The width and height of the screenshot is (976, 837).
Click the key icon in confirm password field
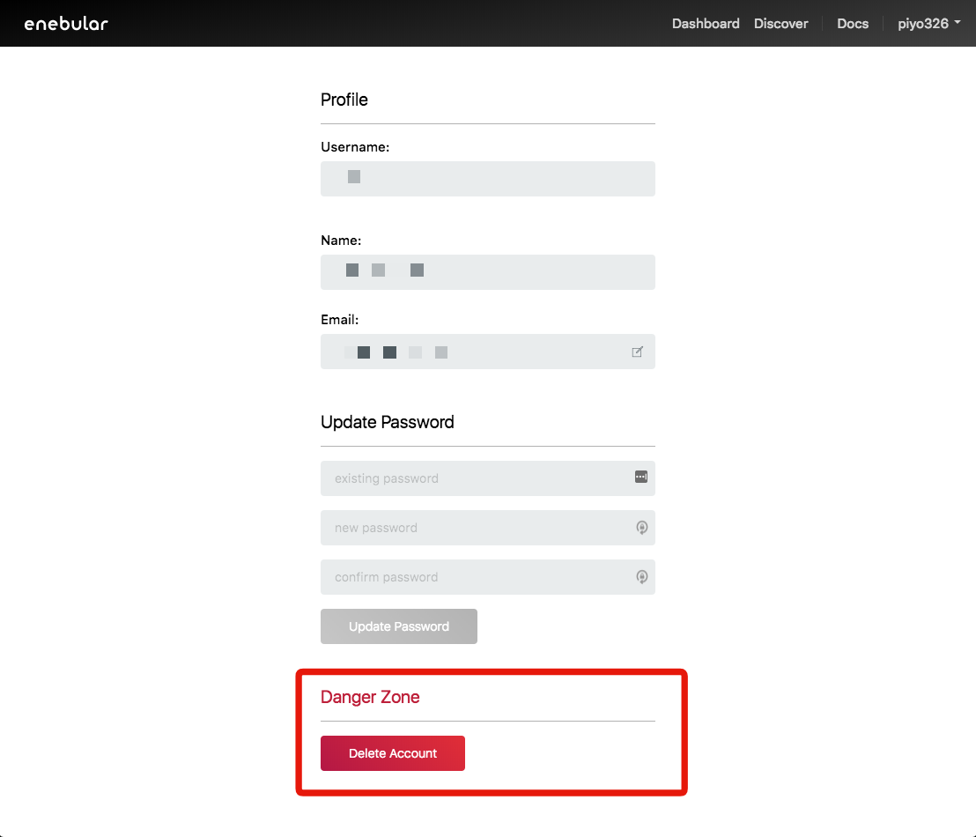coord(641,577)
